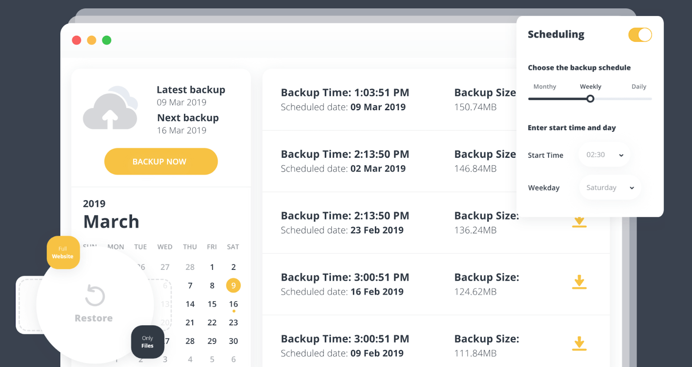
Task: Turn off the Scheduling toggle
Action: click(640, 35)
